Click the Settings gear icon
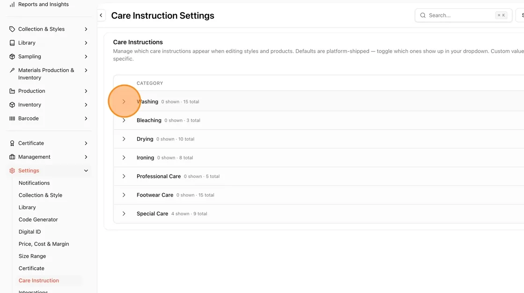The image size is (524, 293). point(12,170)
